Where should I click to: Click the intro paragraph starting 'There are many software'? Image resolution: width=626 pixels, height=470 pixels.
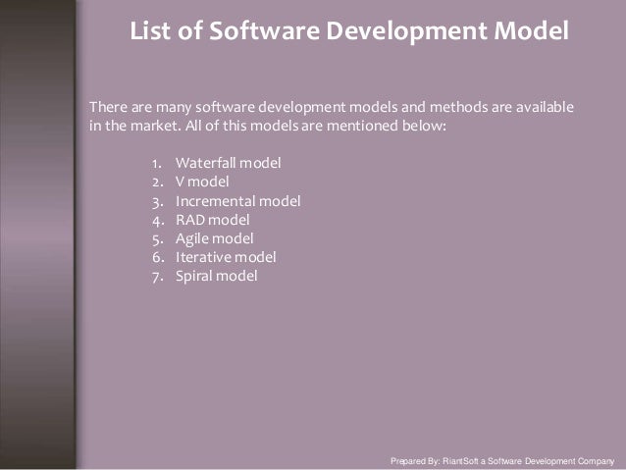click(x=332, y=116)
